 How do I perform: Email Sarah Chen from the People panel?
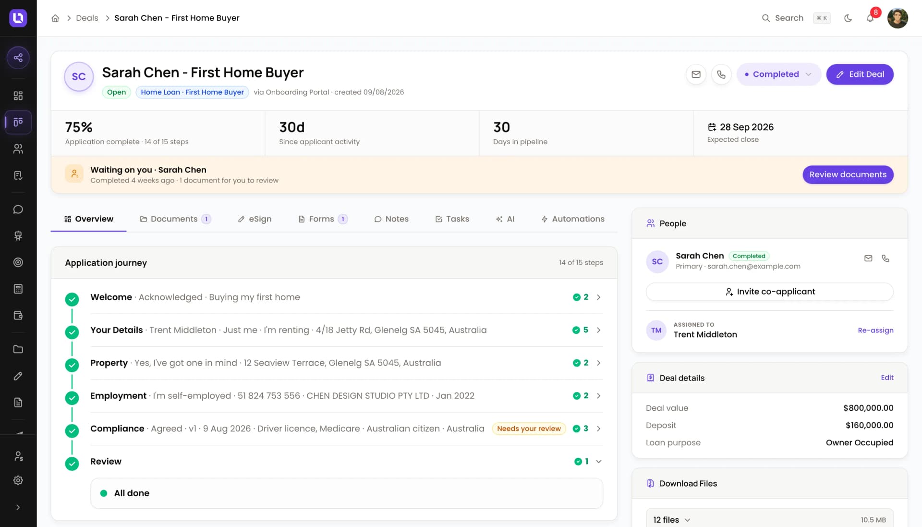[x=868, y=258]
